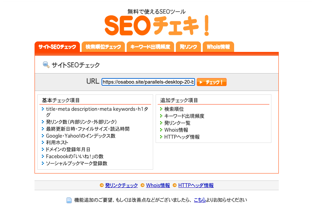Open the 発リンク tab
This screenshot has height=216, width=314.
[x=188, y=47]
